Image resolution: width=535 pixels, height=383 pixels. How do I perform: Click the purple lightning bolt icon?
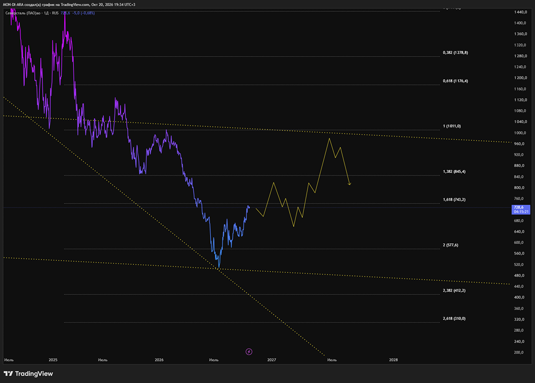(x=249, y=351)
